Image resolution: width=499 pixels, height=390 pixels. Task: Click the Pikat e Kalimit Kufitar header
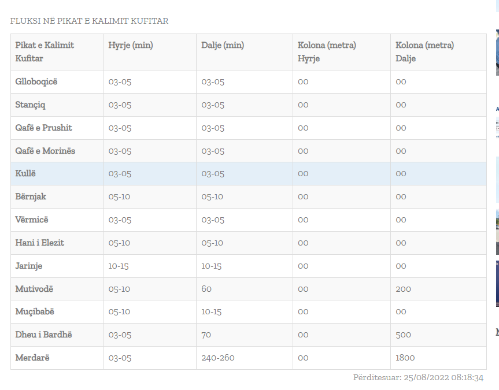tap(45, 51)
